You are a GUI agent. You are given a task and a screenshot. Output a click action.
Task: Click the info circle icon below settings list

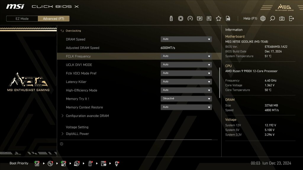62,144
